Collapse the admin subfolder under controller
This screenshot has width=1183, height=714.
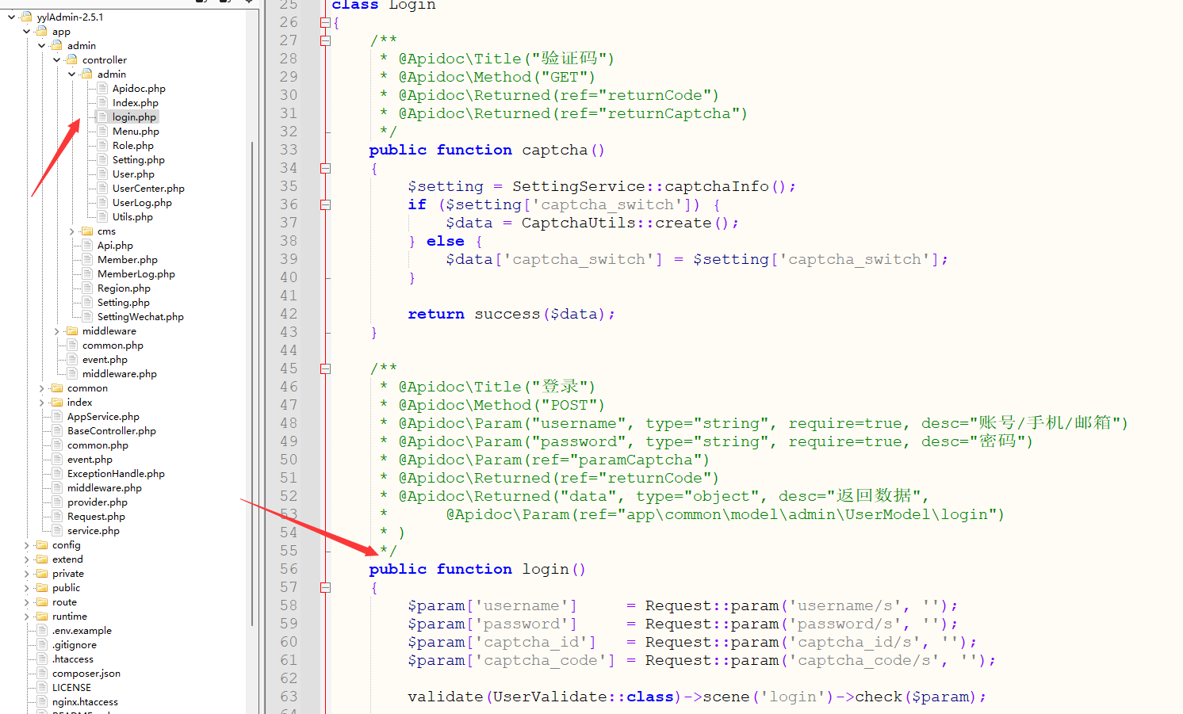point(71,74)
